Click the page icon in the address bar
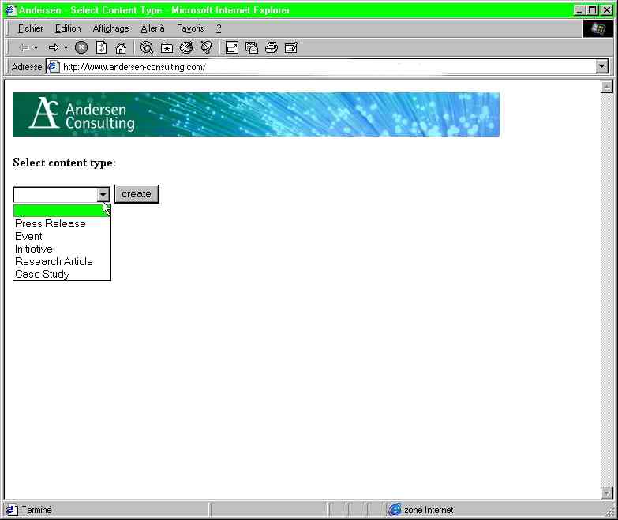 click(x=53, y=66)
